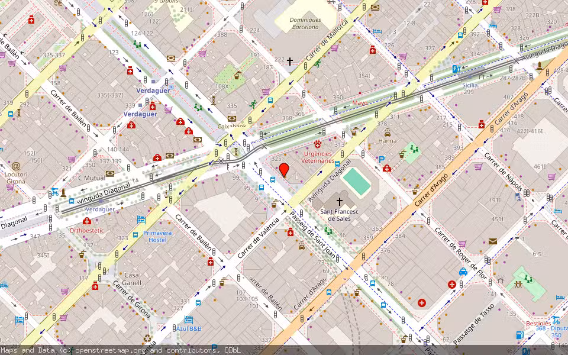Click the Sicília tram stop label
This screenshot has height=355, width=568.
tap(470, 85)
